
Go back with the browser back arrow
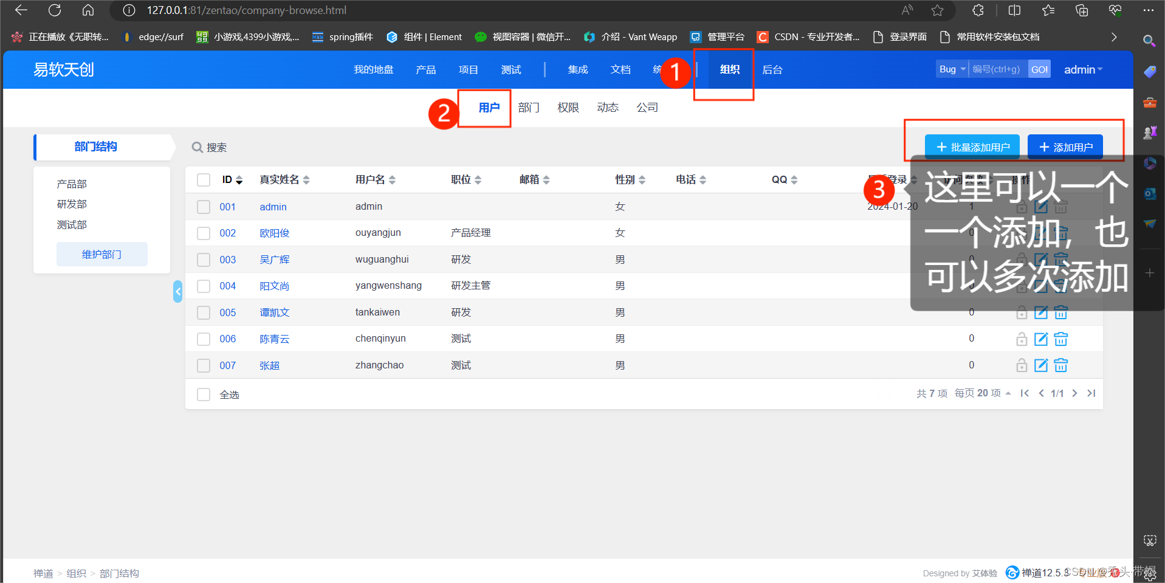click(21, 10)
